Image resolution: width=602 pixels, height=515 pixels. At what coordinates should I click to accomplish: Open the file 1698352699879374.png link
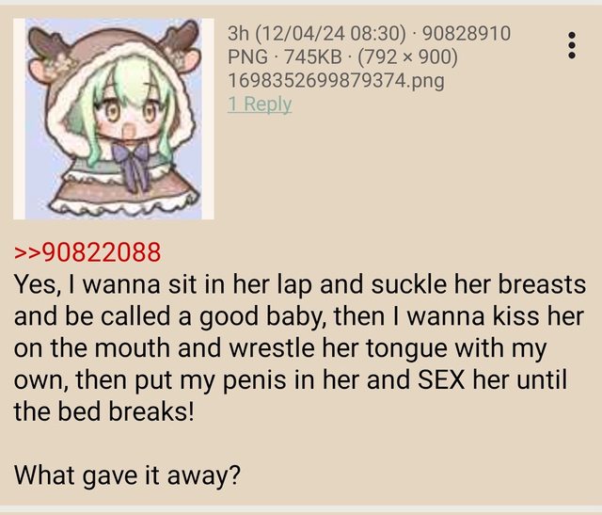point(336,81)
